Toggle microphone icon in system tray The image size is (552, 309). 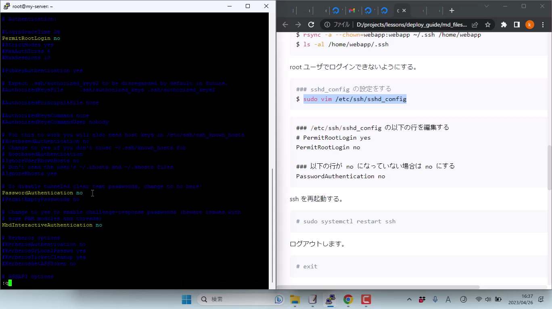tap(435, 299)
